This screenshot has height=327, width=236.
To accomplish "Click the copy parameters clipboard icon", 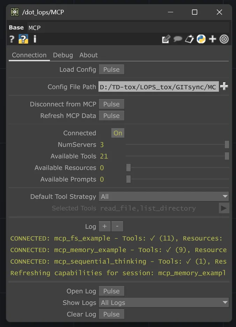I will point(189,39).
